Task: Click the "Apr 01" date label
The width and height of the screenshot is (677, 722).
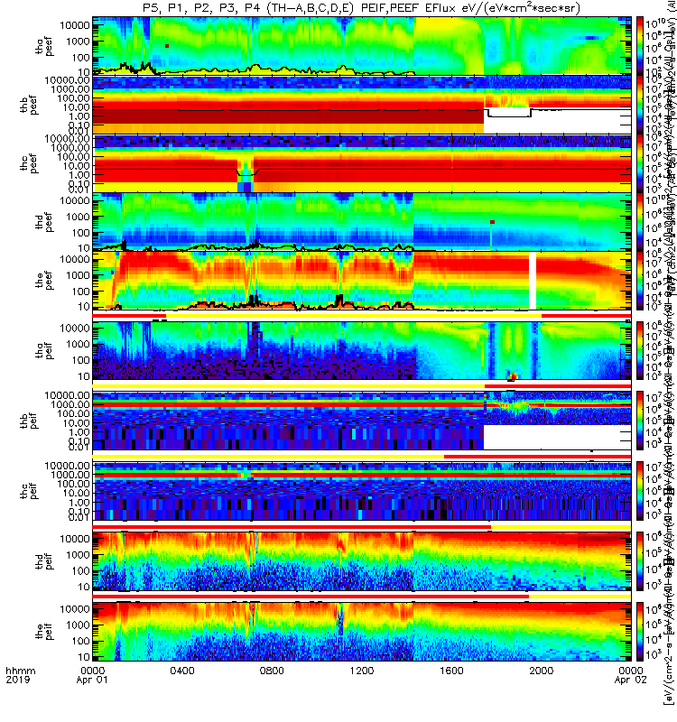Action: coord(92,680)
